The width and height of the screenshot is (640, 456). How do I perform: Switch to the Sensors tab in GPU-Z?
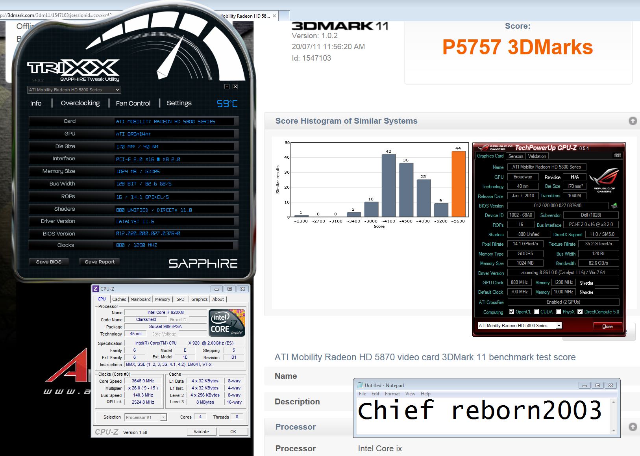click(x=516, y=156)
